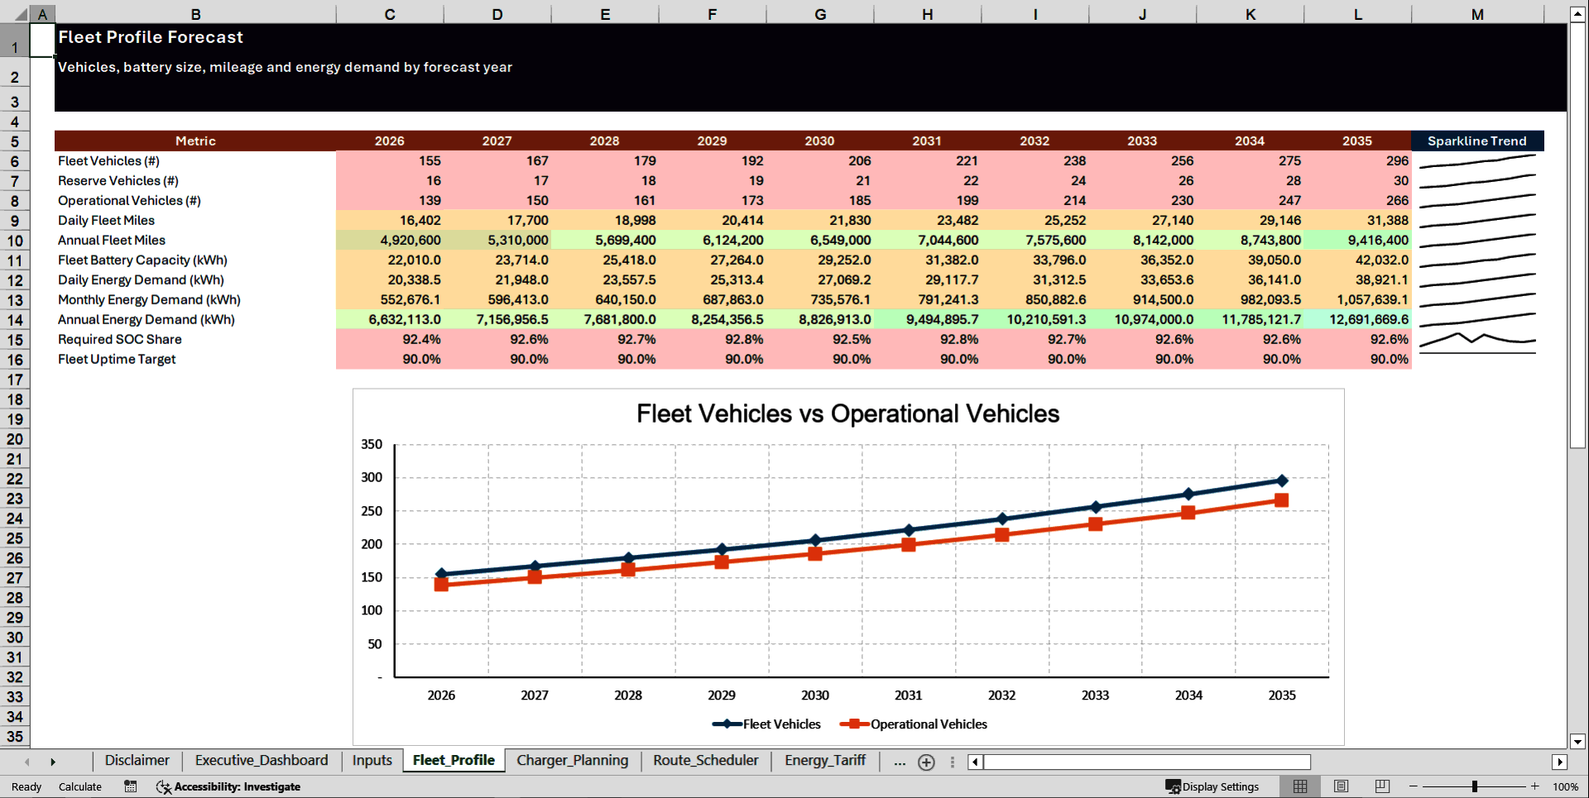Click the zoom slider handle
The image size is (1589, 798).
[1475, 786]
